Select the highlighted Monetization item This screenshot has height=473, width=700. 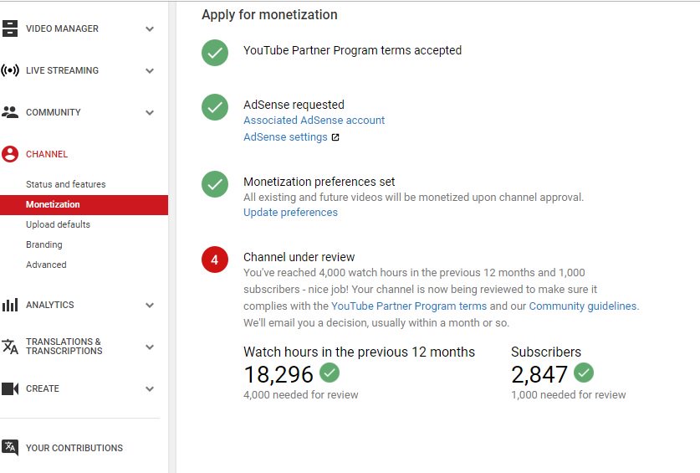84,205
